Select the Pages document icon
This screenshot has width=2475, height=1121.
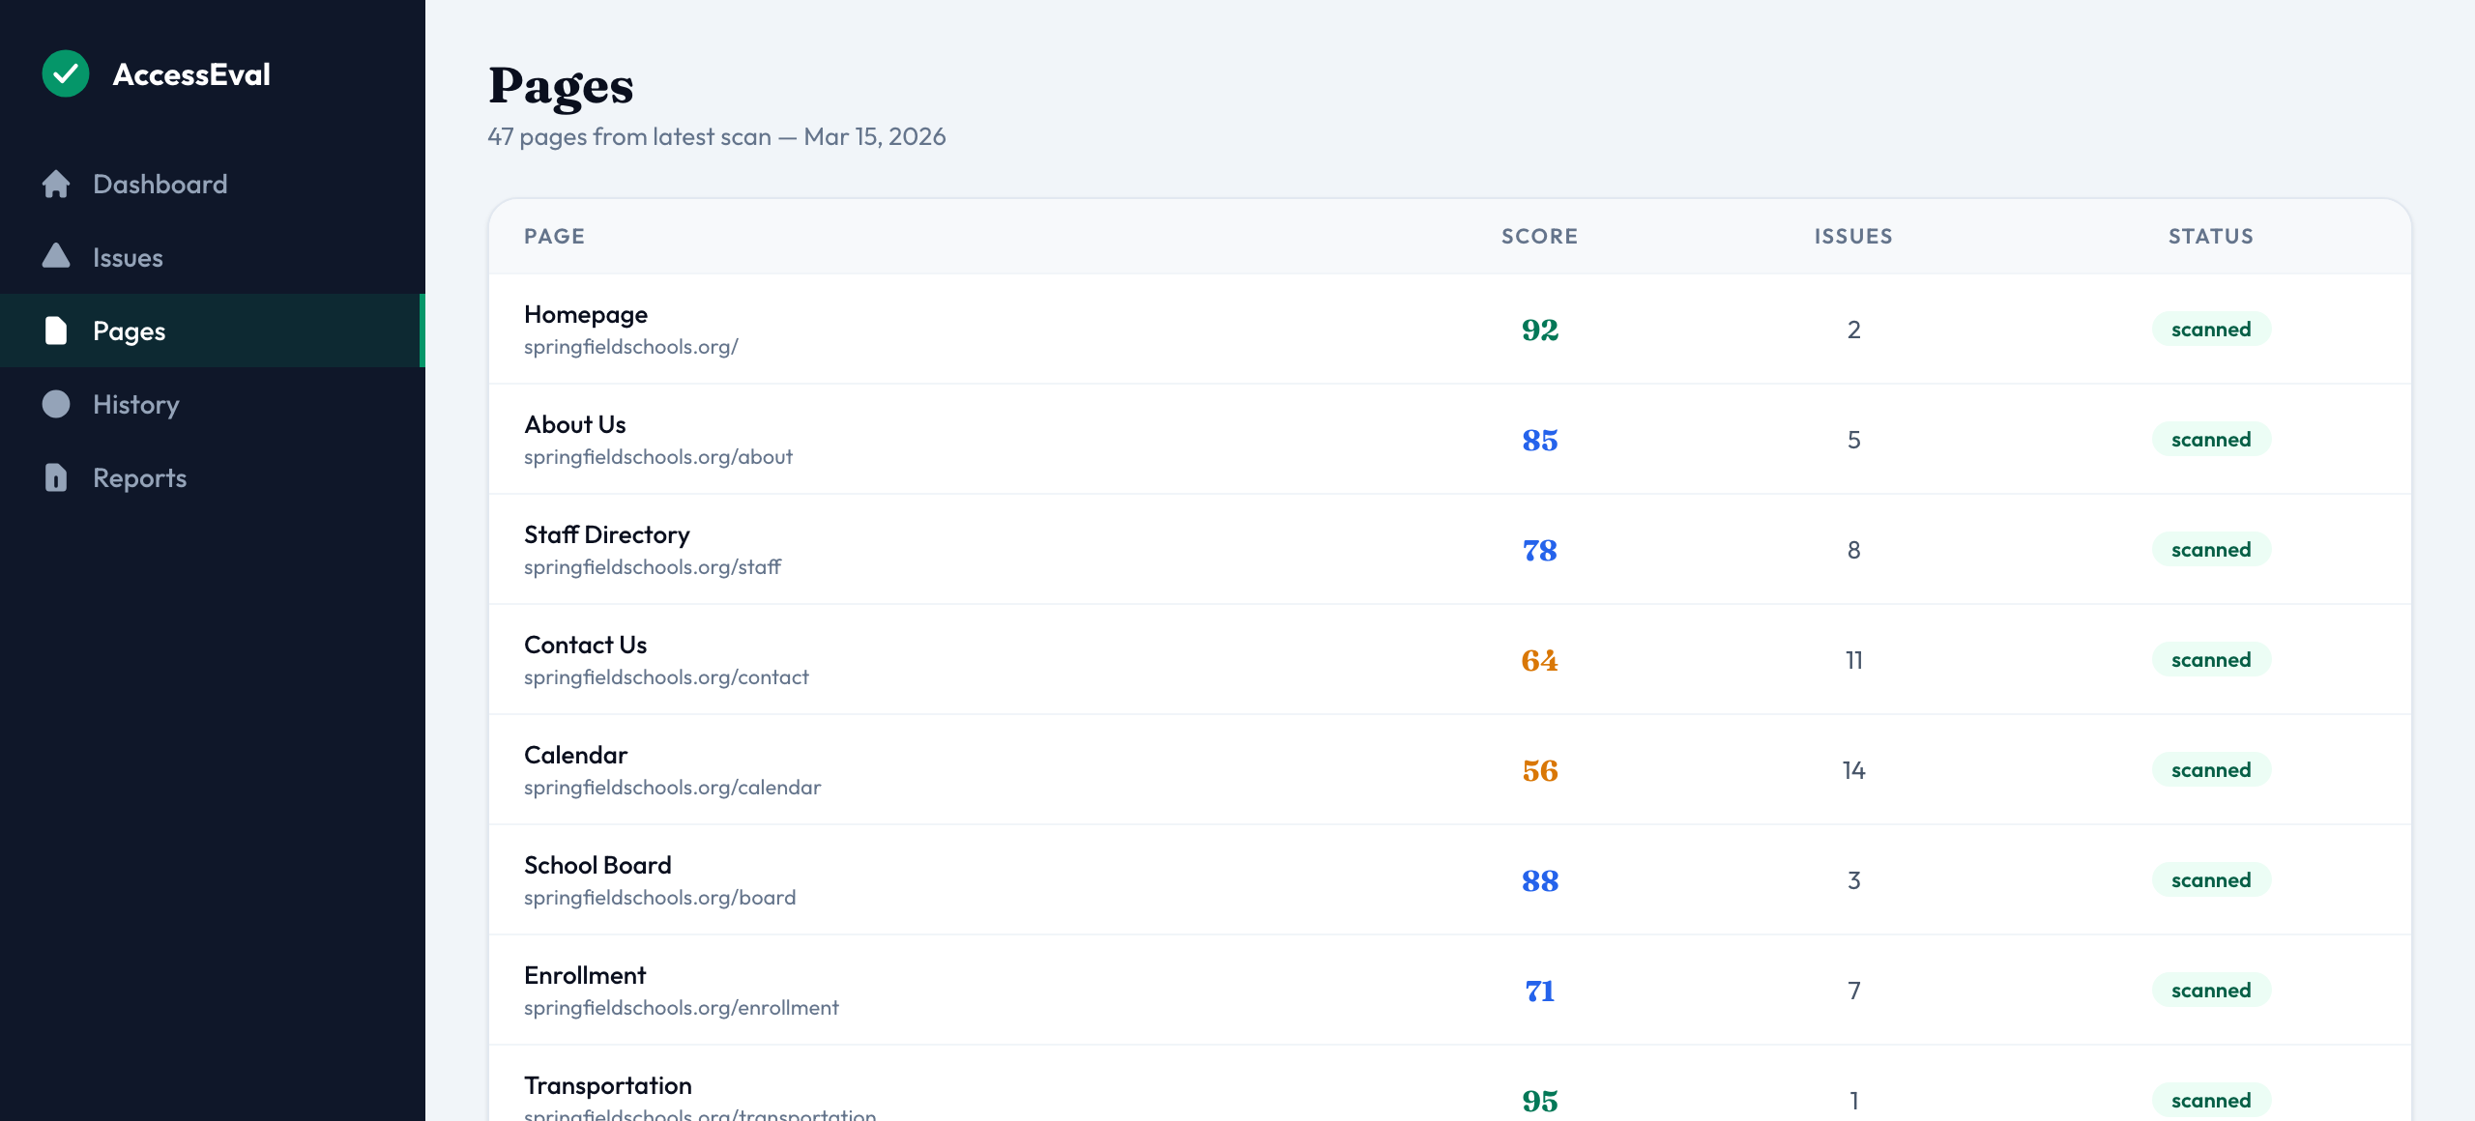point(56,331)
